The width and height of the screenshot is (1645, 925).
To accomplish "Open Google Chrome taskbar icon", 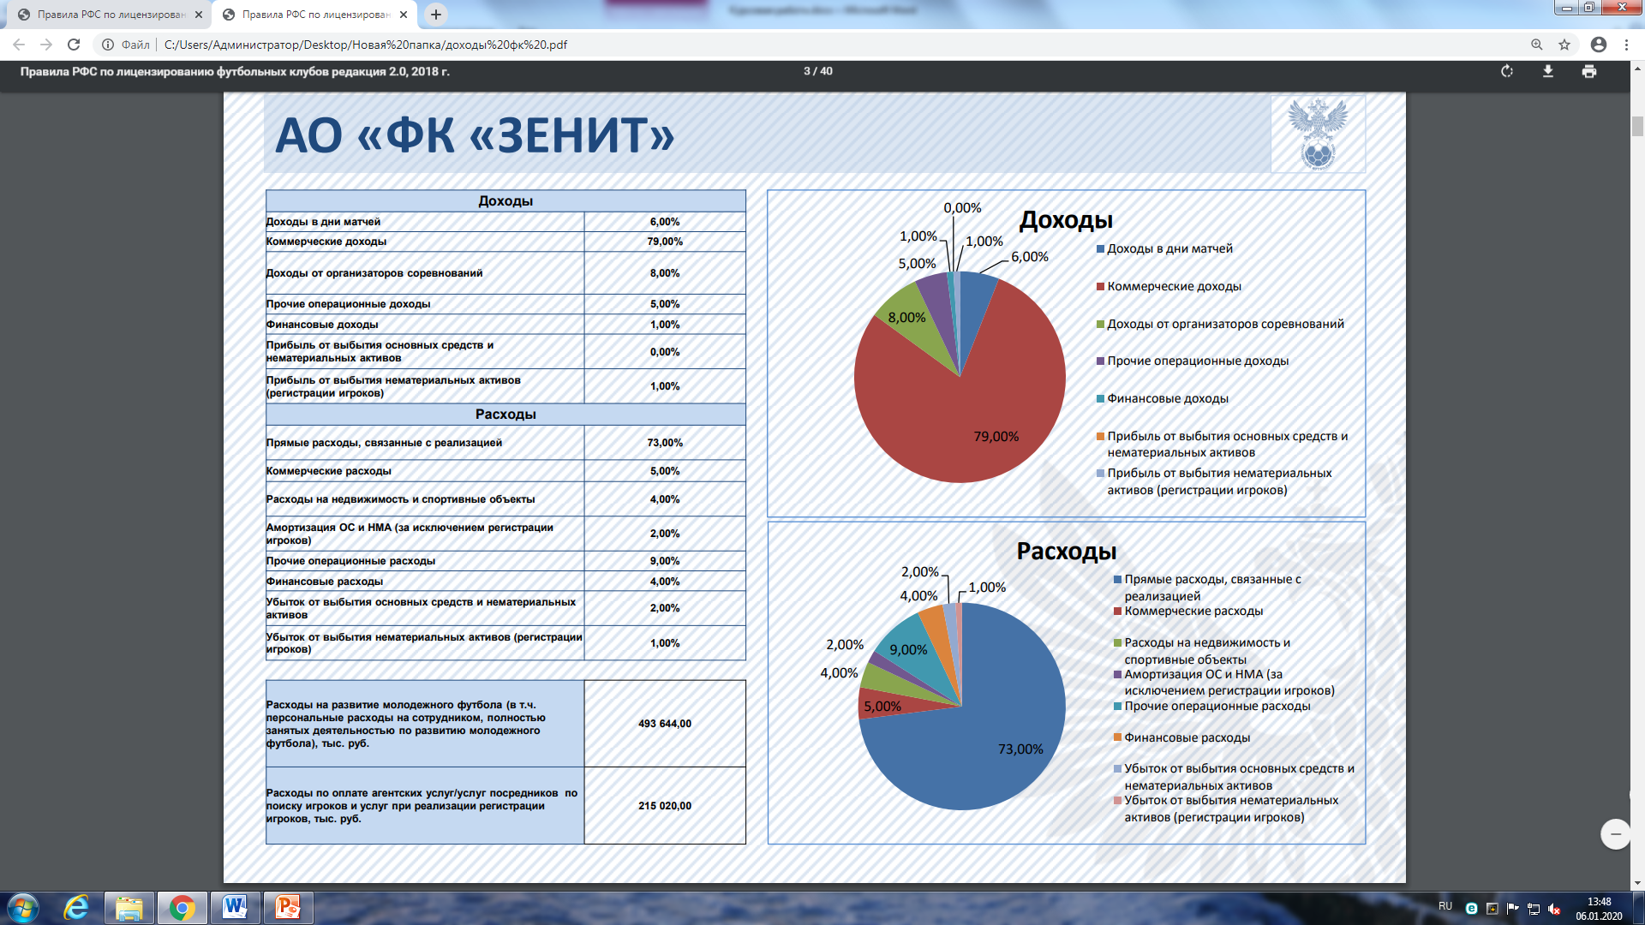I will [x=182, y=908].
